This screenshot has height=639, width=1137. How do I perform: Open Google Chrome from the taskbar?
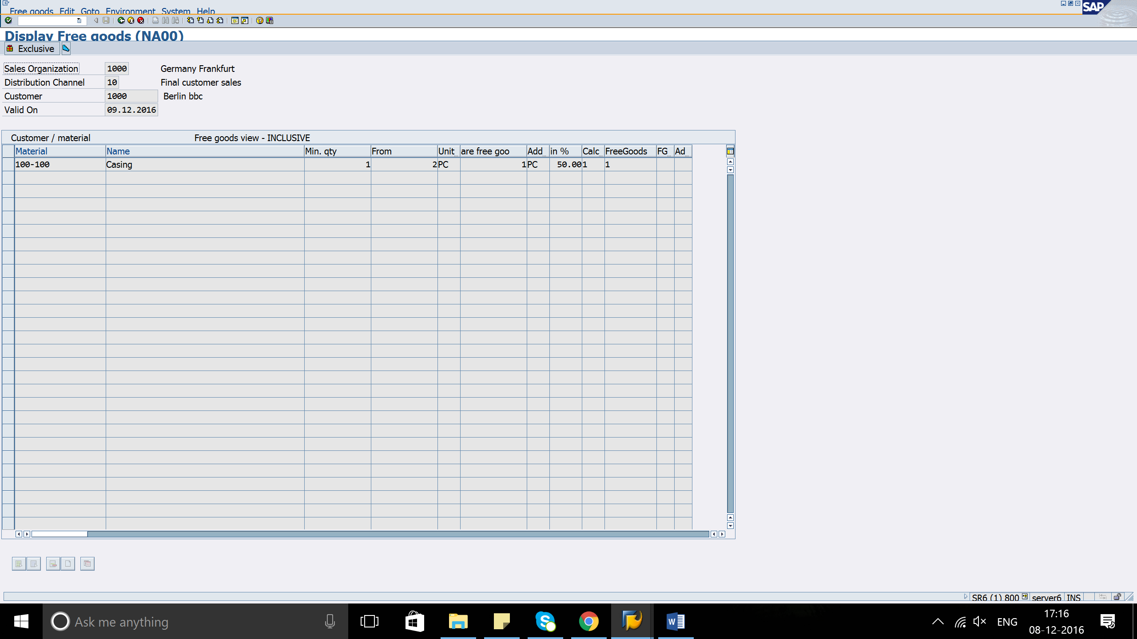(588, 621)
